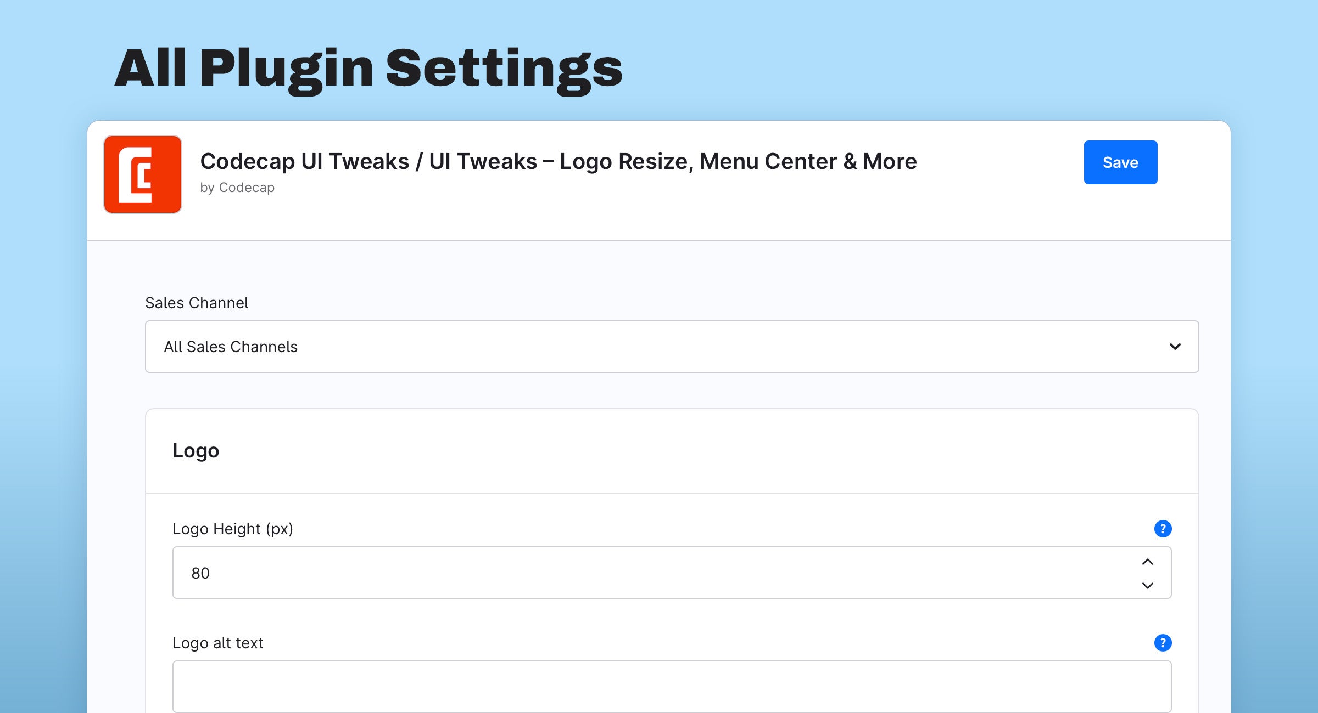Expand the Sales Channel dropdown chevron
The height and width of the screenshot is (713, 1318).
coord(1175,347)
